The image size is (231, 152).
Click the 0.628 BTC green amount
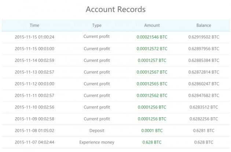click(152, 142)
